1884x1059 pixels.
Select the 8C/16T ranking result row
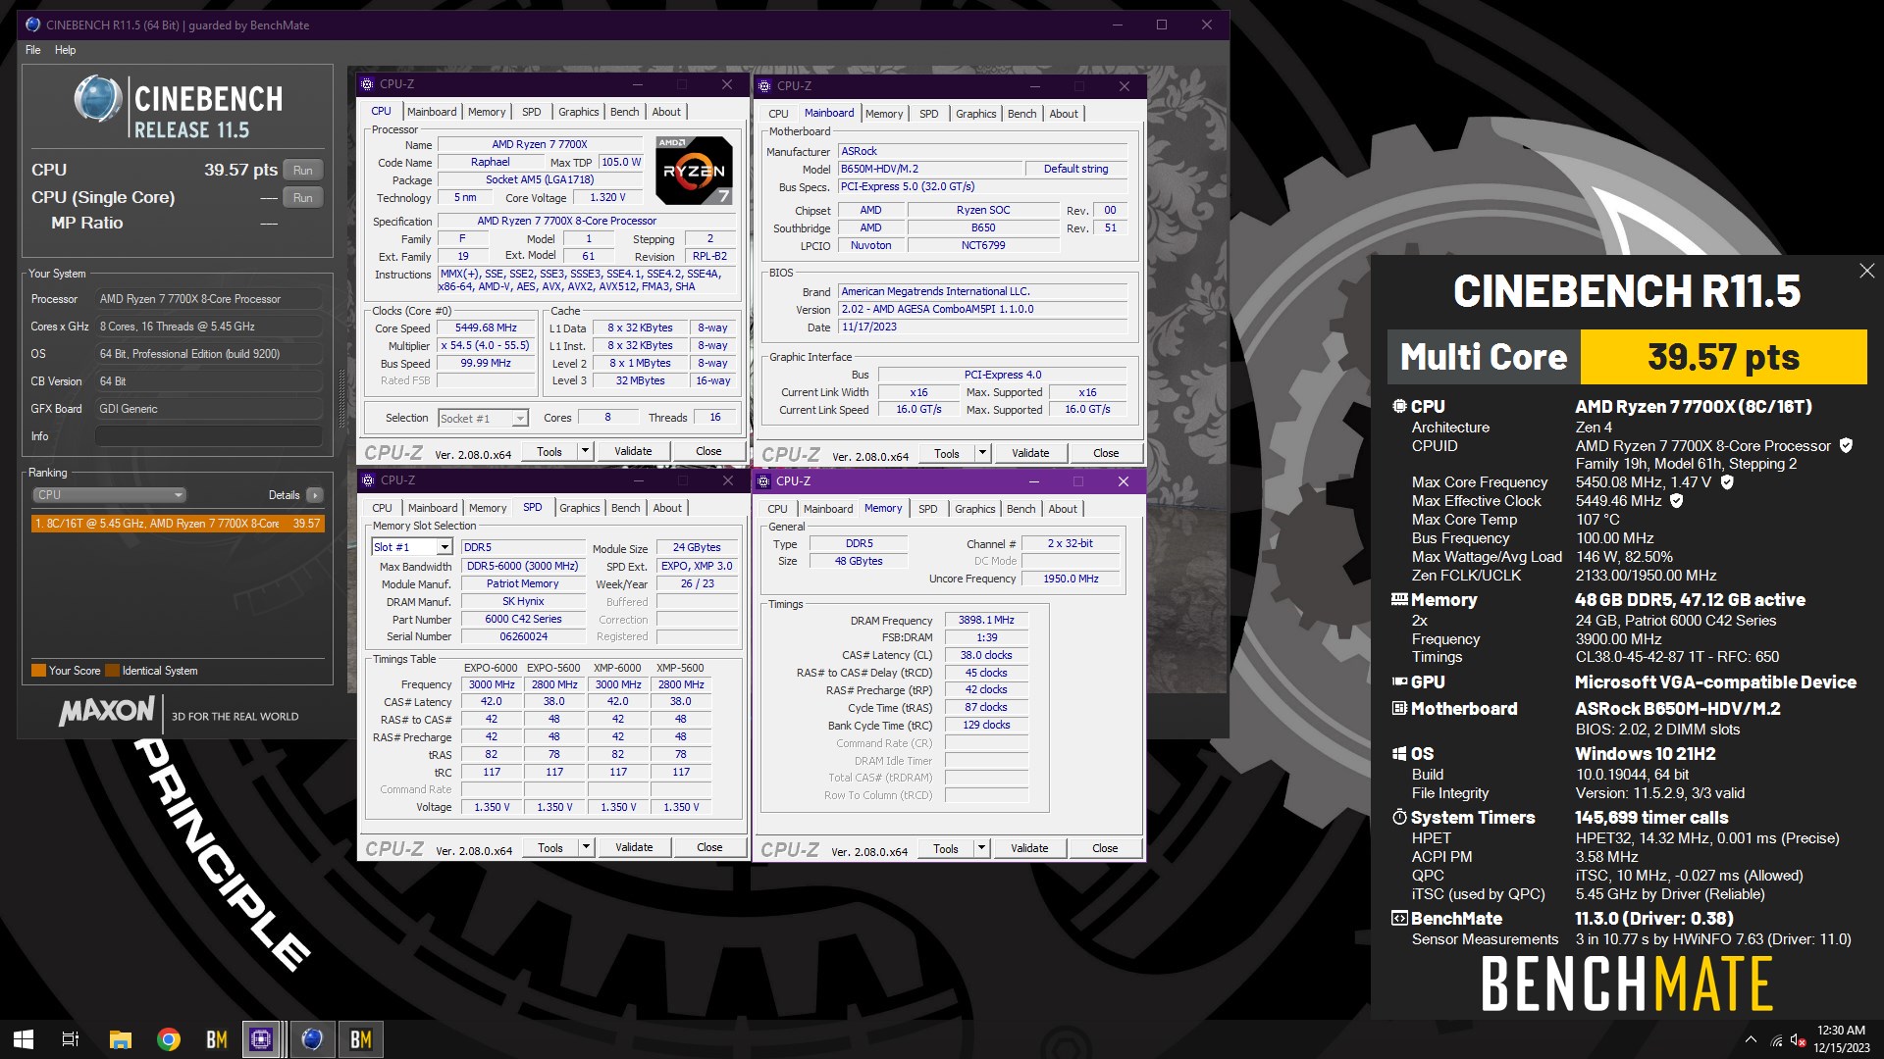(178, 524)
